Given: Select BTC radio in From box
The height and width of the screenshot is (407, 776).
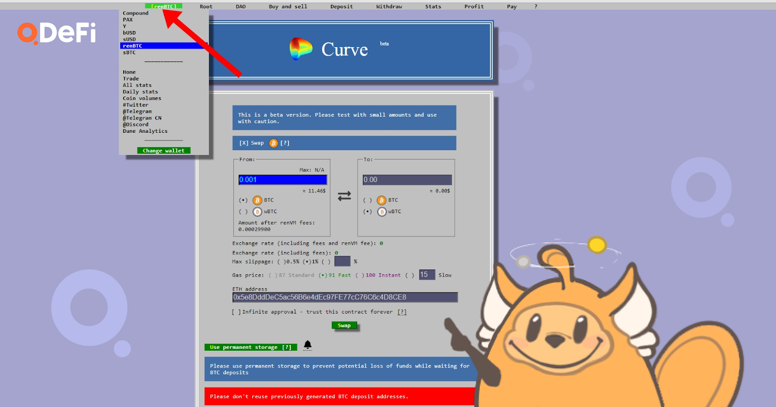Looking at the screenshot, I should 243,200.
